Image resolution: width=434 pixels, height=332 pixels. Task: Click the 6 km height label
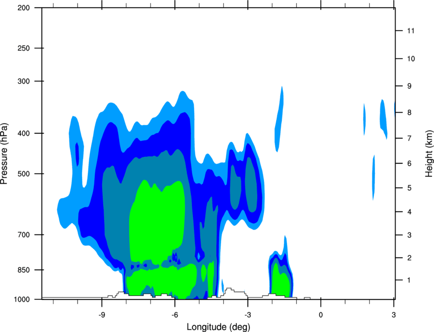click(409, 163)
